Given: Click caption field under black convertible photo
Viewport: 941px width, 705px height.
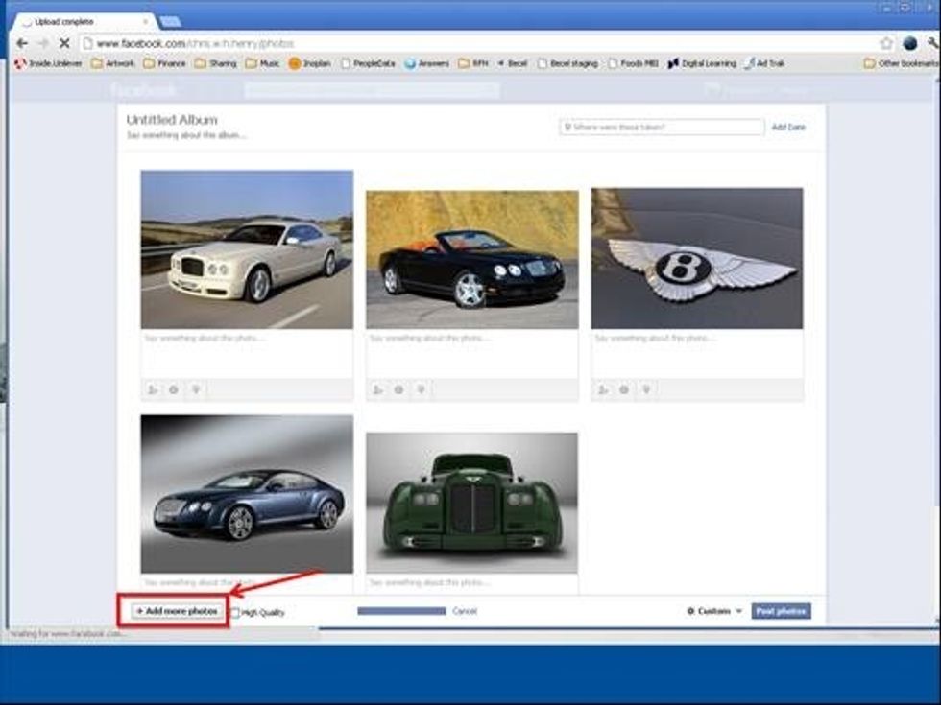Looking at the screenshot, I should pos(472,354).
